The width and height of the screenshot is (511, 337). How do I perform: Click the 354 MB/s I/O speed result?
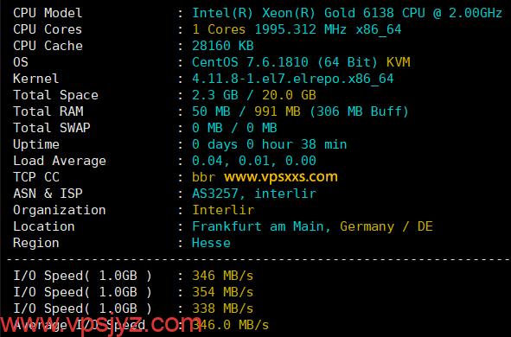[x=222, y=292]
